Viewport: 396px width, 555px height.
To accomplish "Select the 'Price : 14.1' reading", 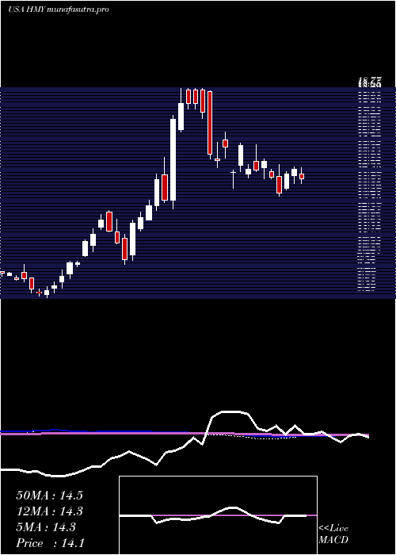I will click(x=50, y=543).
